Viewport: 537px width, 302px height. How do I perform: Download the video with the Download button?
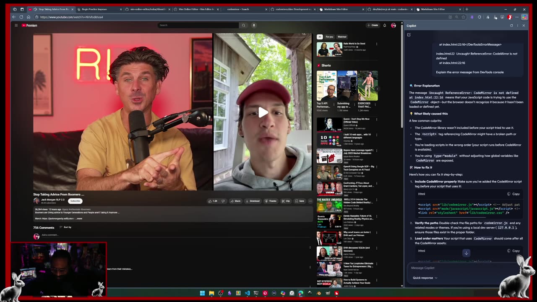253,201
